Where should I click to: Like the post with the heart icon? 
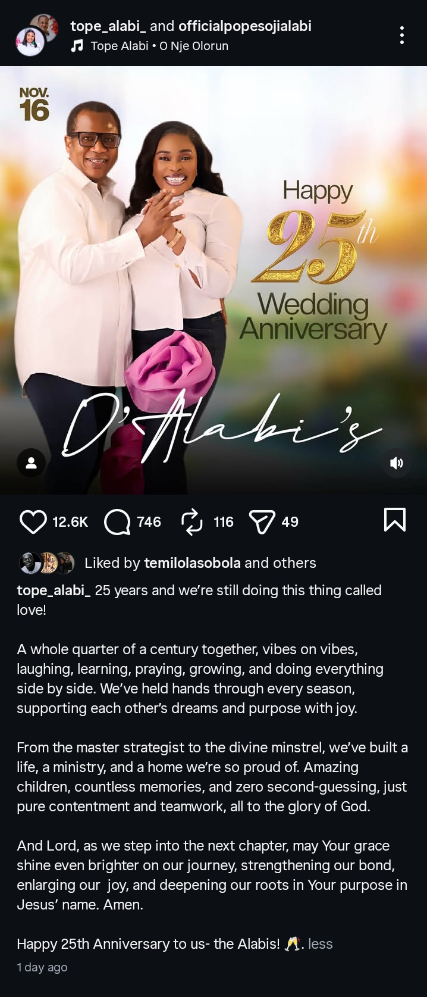[x=33, y=522]
